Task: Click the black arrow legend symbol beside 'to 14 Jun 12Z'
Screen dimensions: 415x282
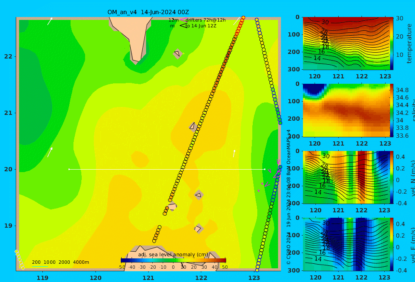Action: pos(183,26)
